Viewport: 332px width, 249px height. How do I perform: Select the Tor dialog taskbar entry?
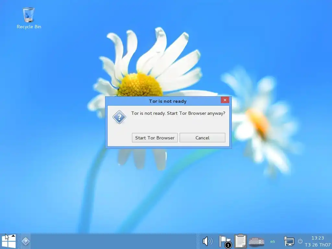click(26, 241)
